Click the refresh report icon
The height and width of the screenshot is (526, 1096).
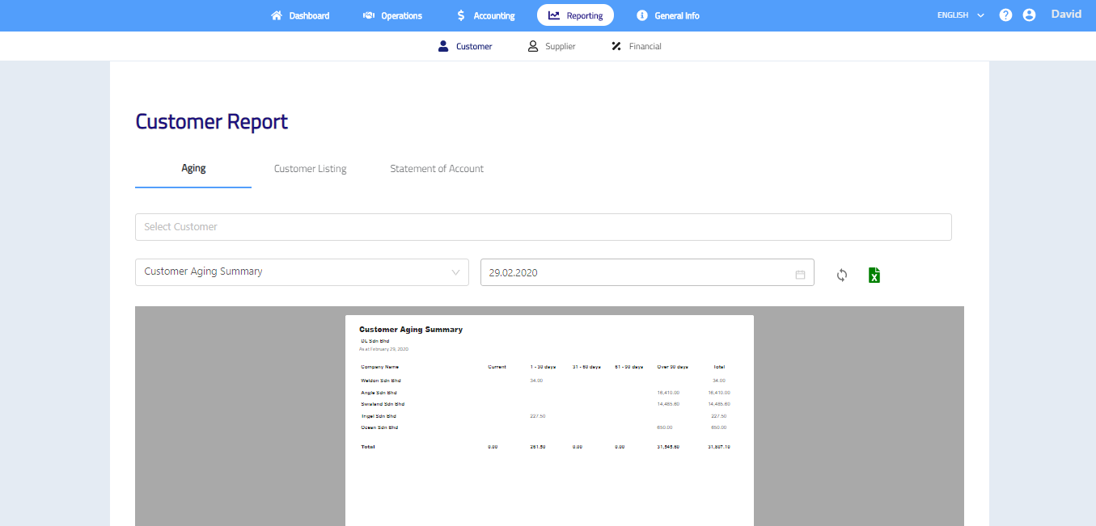click(x=842, y=275)
